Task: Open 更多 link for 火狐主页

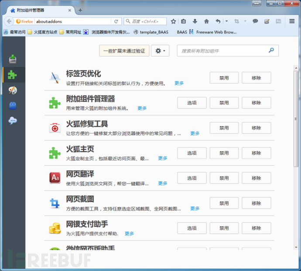Action: tap(163, 158)
